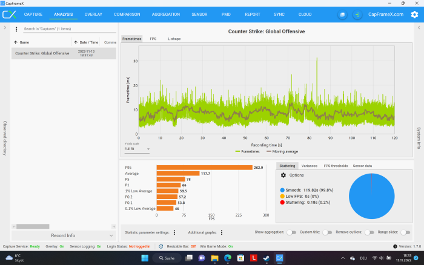Toggle Show aggregation switch

291,232
